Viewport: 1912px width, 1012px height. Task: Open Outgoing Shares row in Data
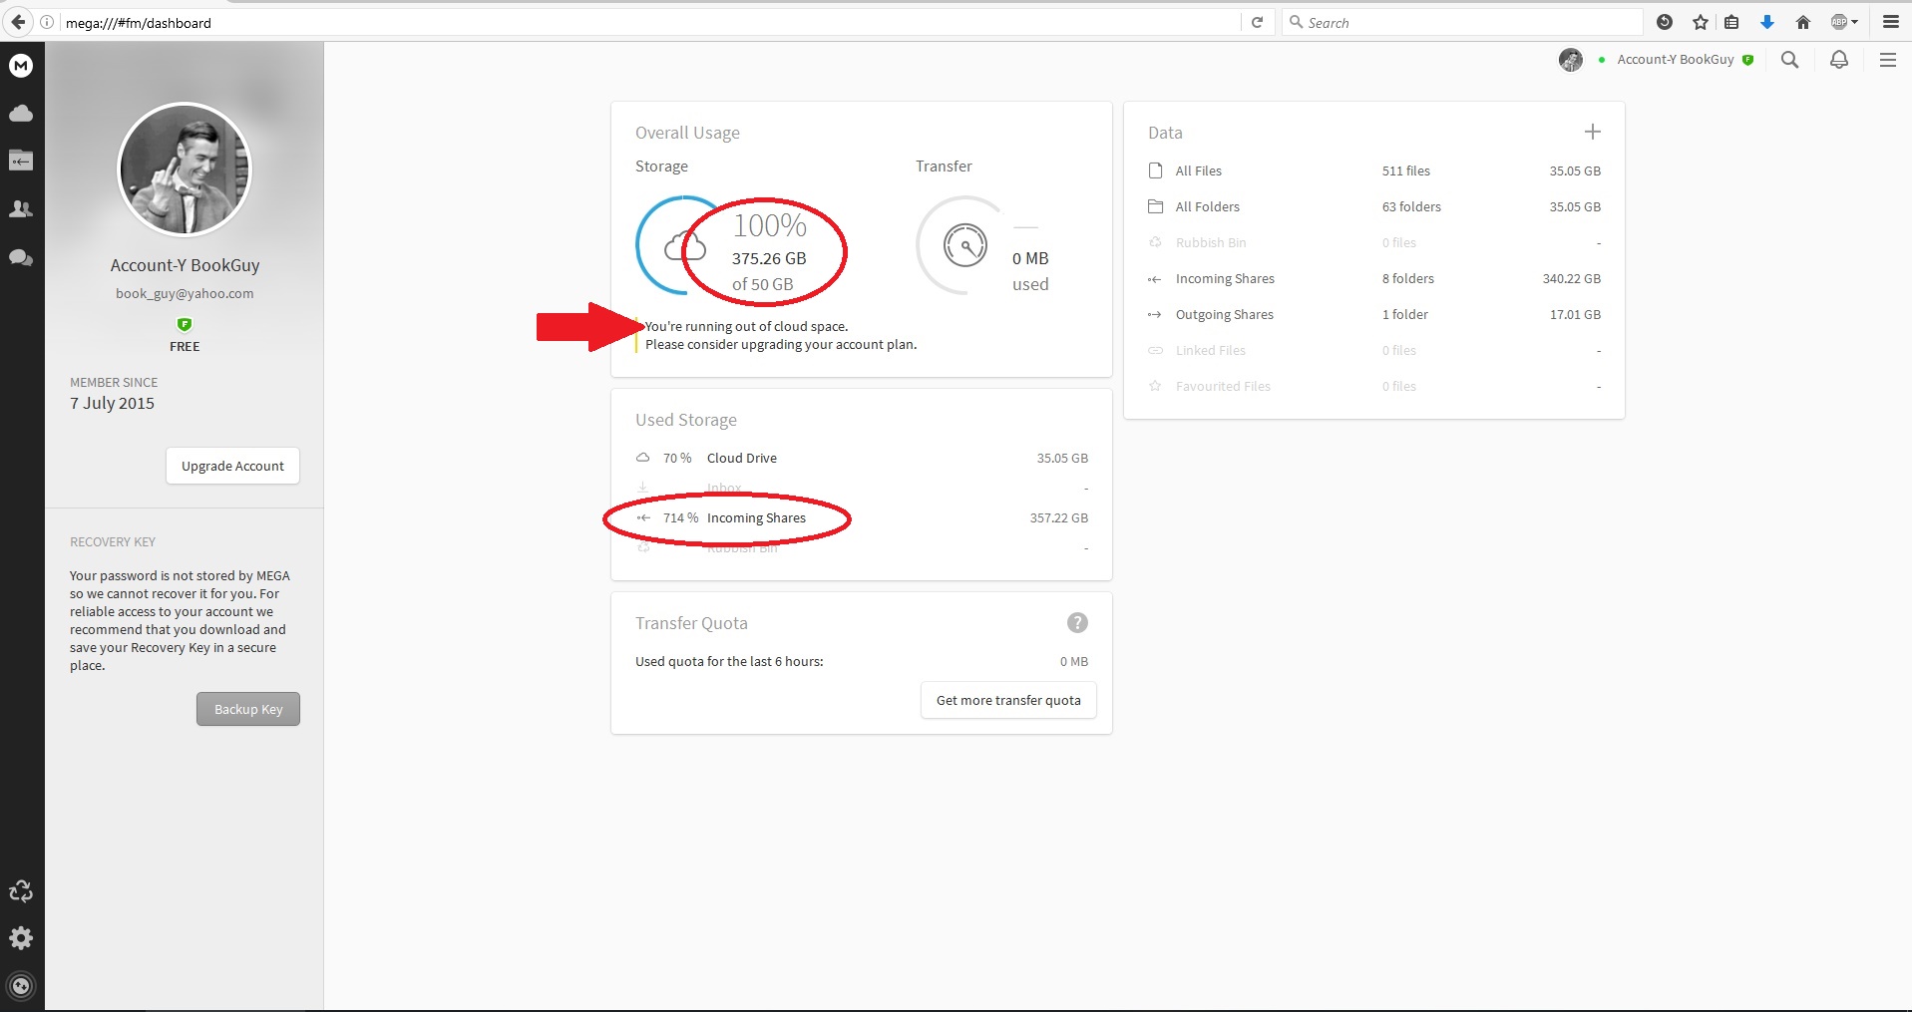[1374, 314]
